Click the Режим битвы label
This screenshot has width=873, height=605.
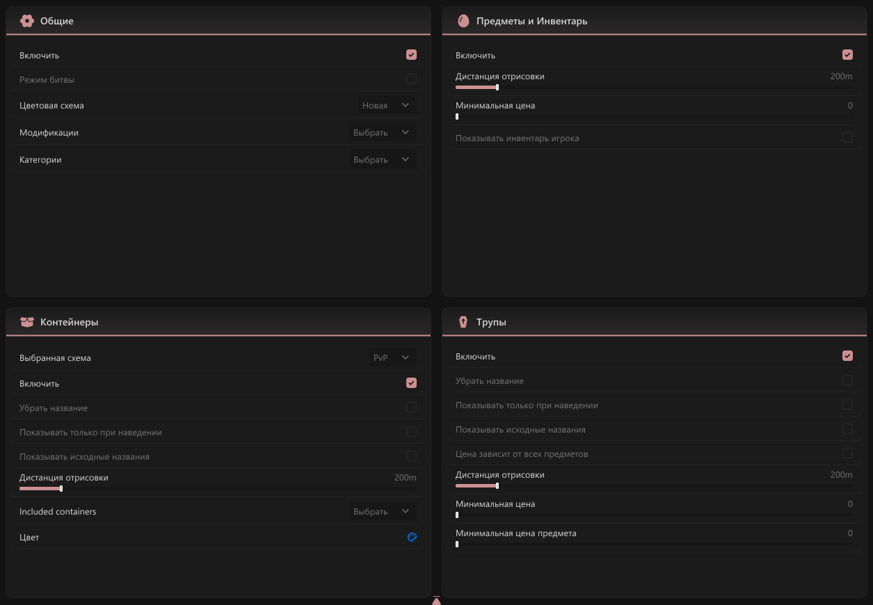click(47, 79)
